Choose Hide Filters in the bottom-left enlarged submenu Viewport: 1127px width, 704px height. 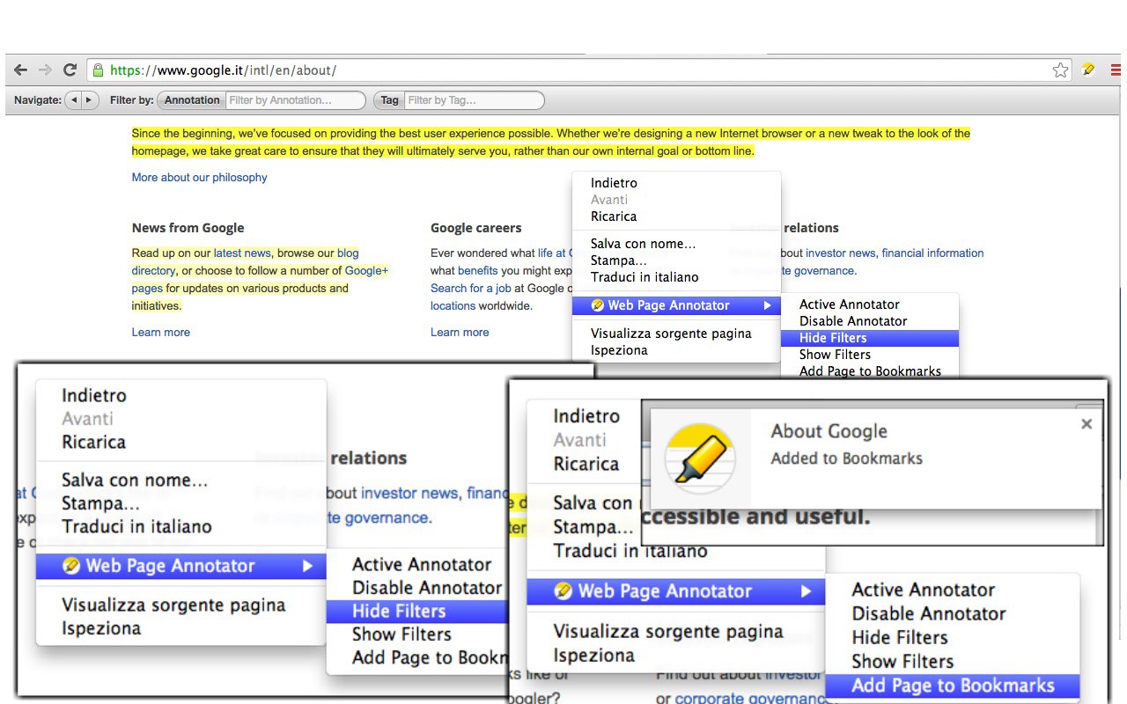point(417,611)
